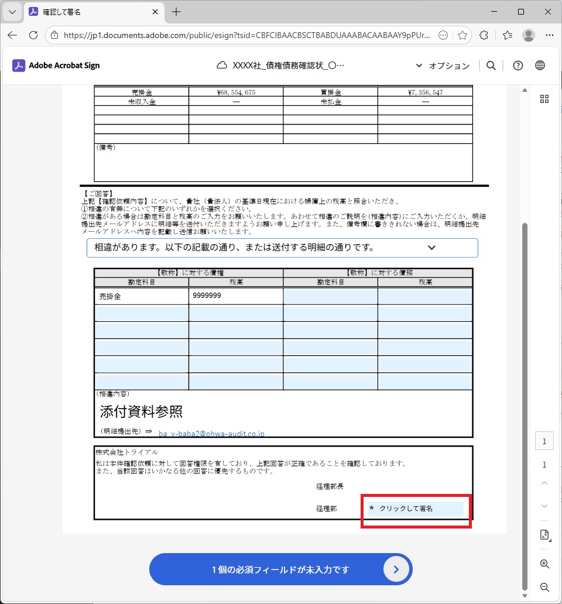This screenshot has width=562, height=604.
Task: Click the zoom in magnifier icon
Action: pos(544,564)
